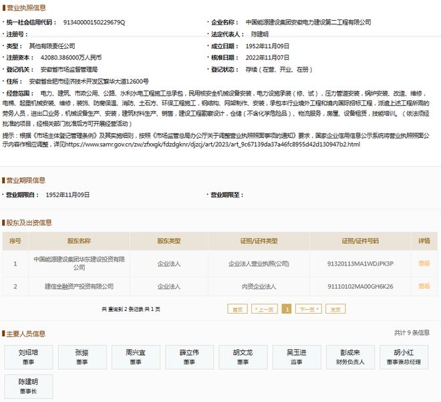Click 详情 column header
The image size is (441, 402).
click(x=424, y=241)
